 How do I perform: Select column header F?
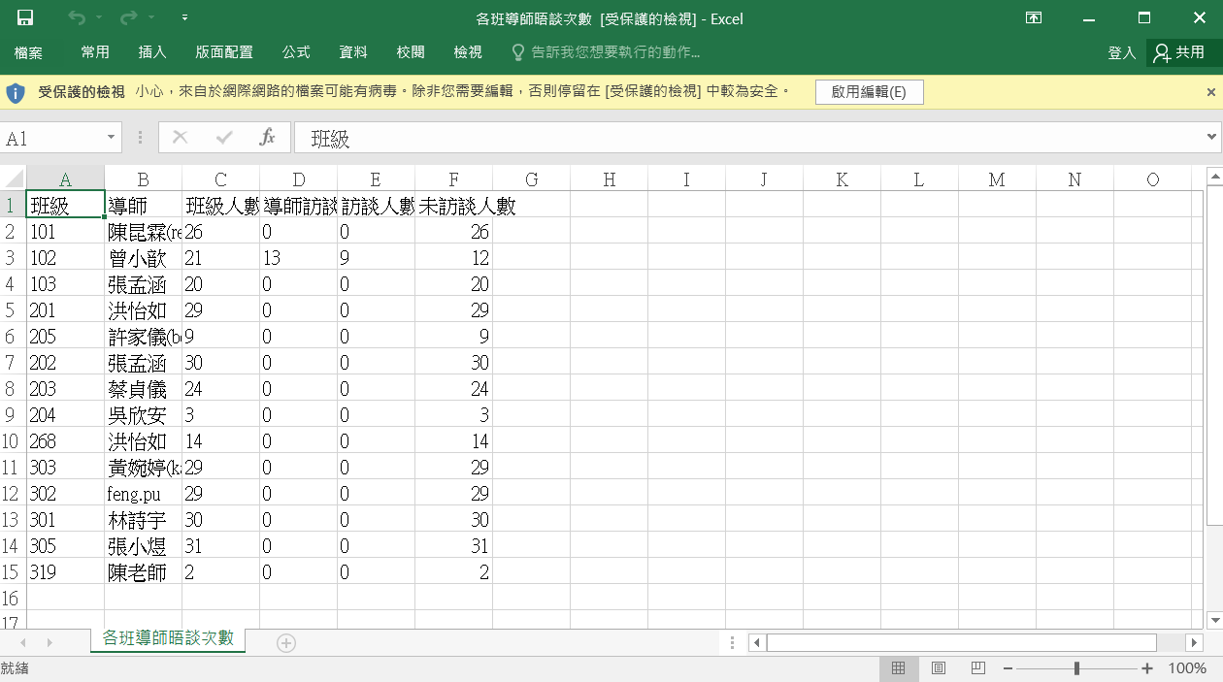(453, 179)
